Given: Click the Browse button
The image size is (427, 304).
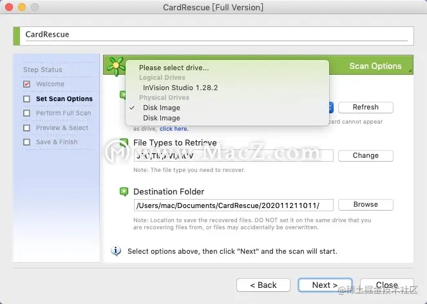Looking at the screenshot, I should click(x=365, y=205).
